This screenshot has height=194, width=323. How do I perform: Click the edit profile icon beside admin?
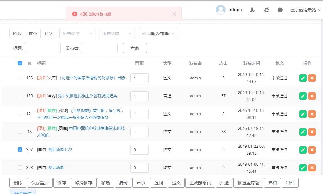click(x=252, y=10)
